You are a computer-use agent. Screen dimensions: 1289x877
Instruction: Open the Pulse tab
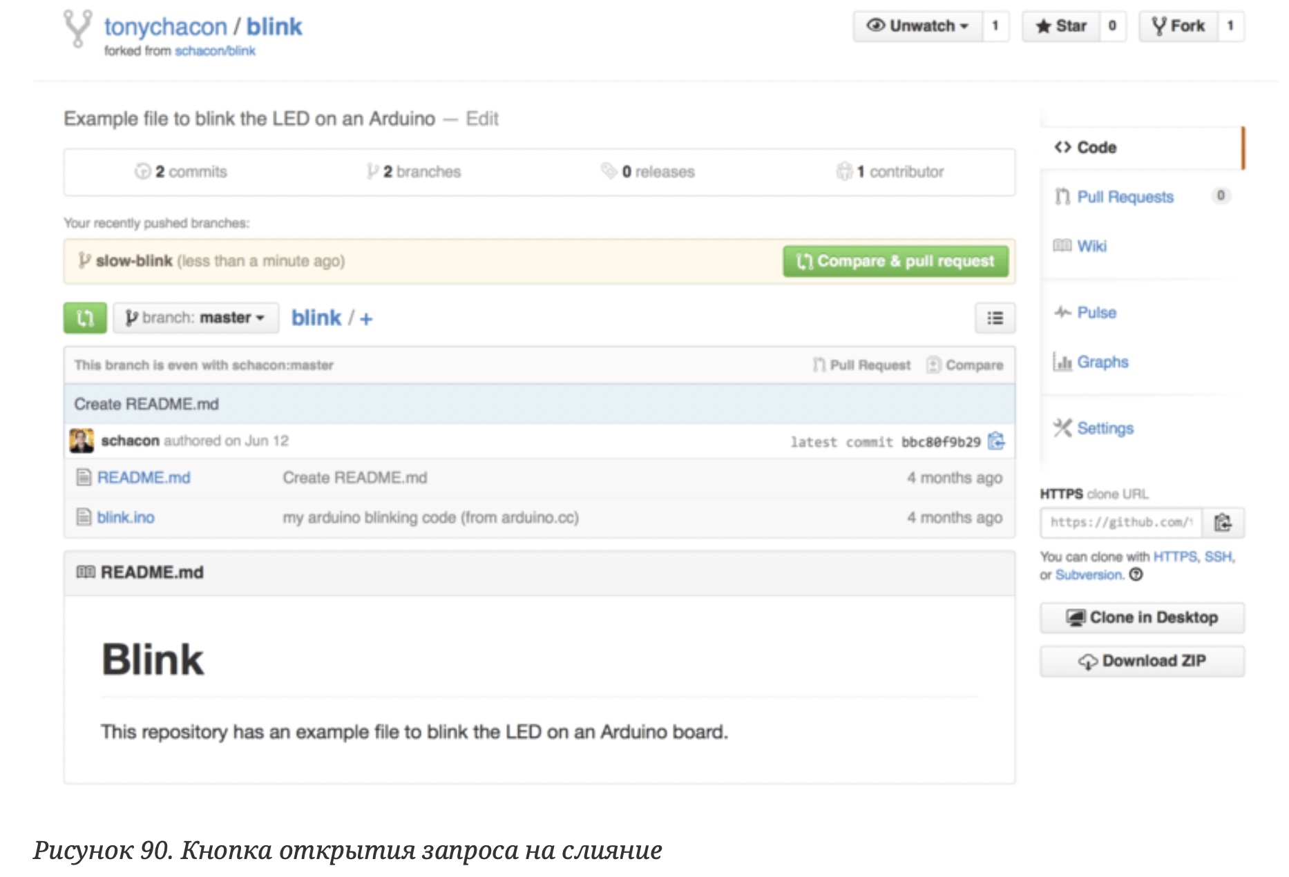1096,312
